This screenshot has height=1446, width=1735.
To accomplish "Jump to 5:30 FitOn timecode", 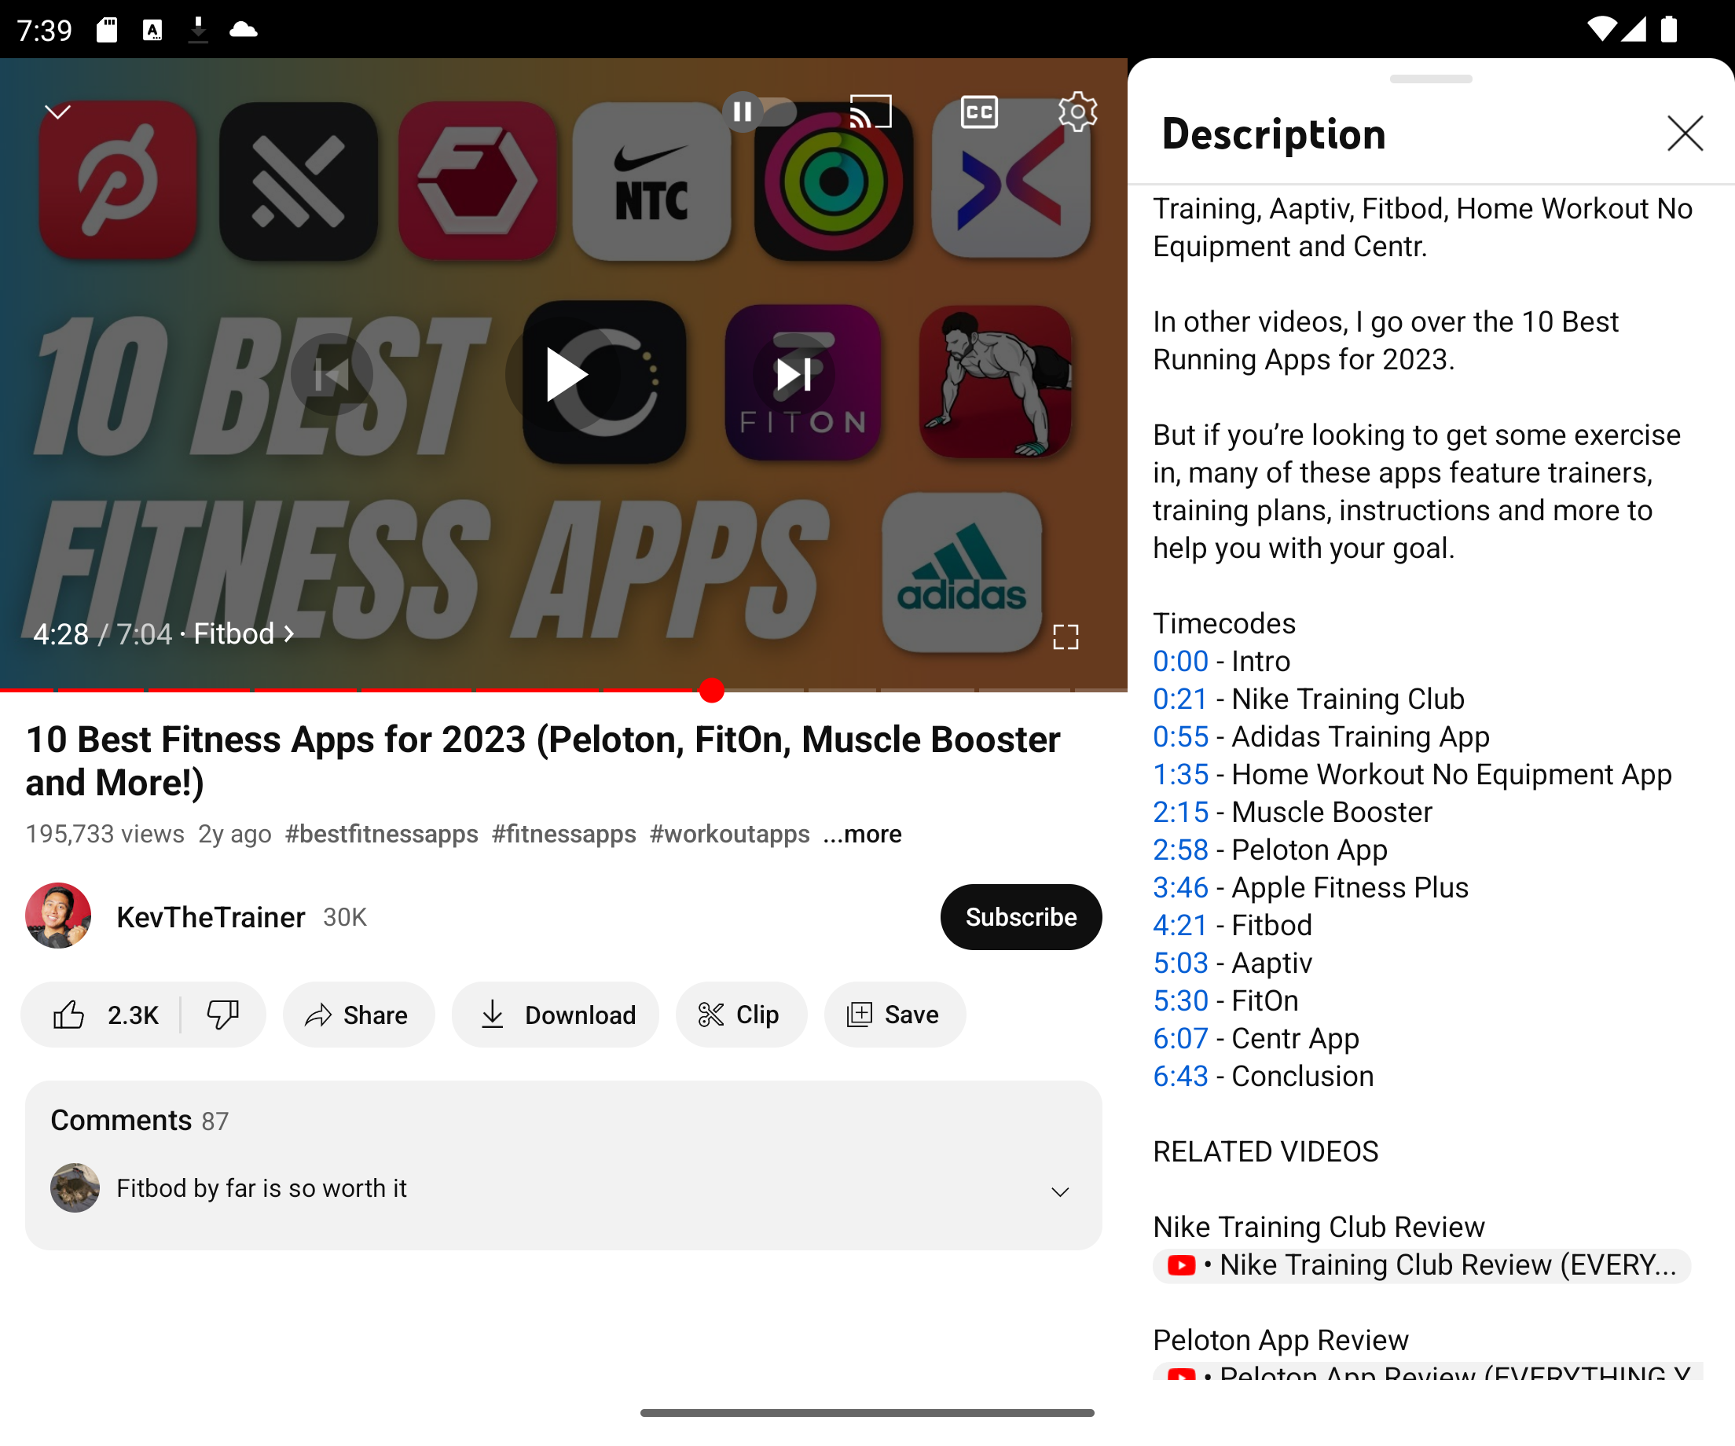I will pyautogui.click(x=1180, y=1000).
